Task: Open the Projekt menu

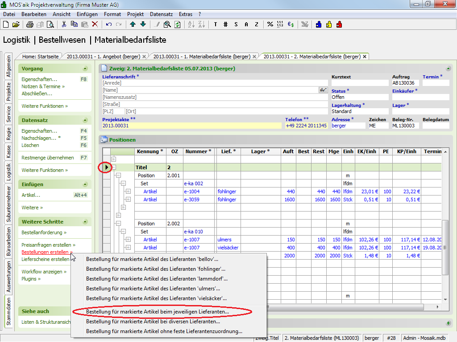Action: click(x=135, y=14)
